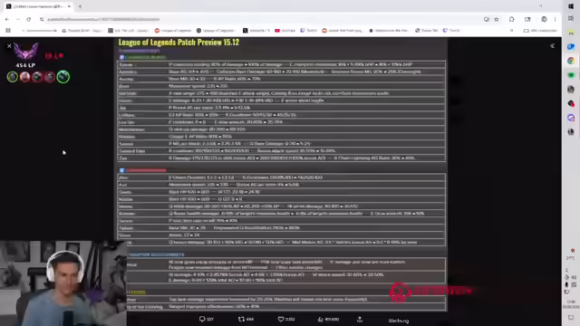Close the image viewer with the X icon
The width and height of the screenshot is (580, 326).
[x=9, y=46]
